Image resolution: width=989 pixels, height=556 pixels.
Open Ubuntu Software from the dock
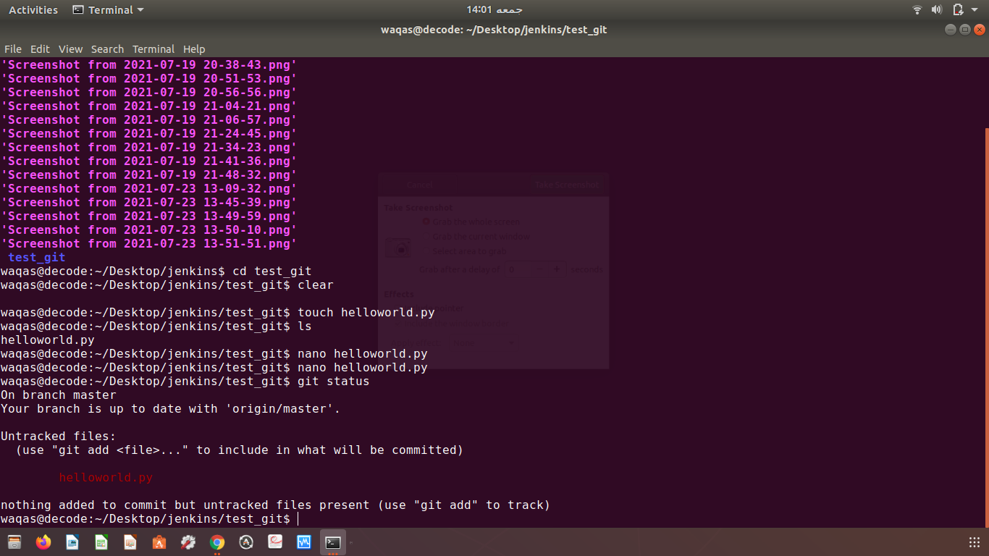click(159, 542)
